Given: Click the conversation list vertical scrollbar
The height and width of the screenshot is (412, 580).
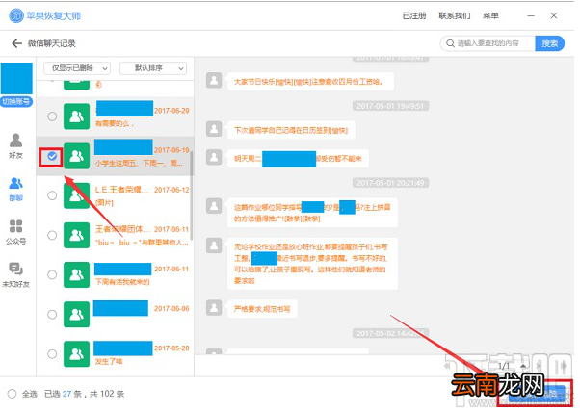Looking at the screenshot, I should tap(192, 195).
